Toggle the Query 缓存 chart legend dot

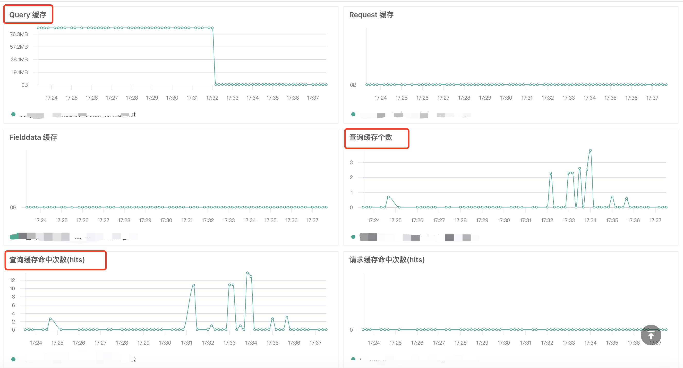pos(14,114)
